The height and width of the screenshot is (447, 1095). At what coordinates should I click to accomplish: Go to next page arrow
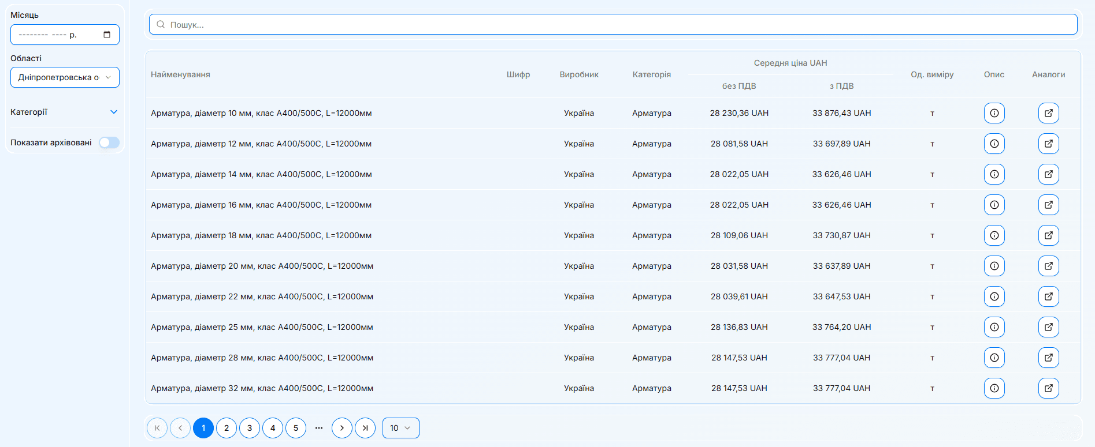click(x=342, y=428)
